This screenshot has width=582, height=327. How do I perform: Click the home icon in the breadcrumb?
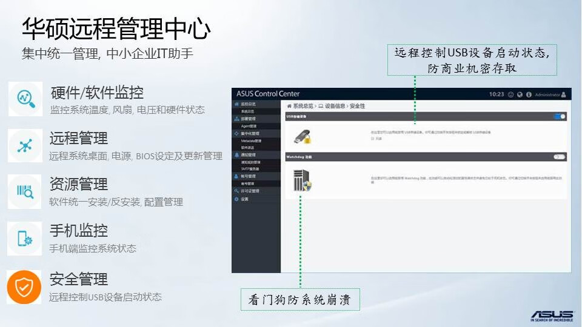click(289, 106)
